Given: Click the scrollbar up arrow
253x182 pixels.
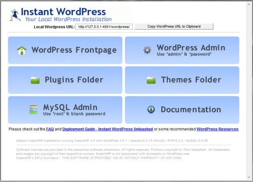Looking at the screenshot, I should point(249,4).
